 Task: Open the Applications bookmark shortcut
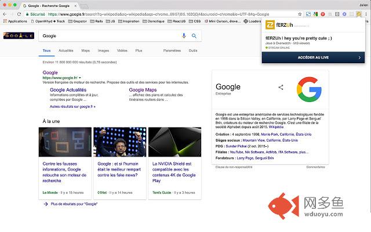tap(15, 21)
